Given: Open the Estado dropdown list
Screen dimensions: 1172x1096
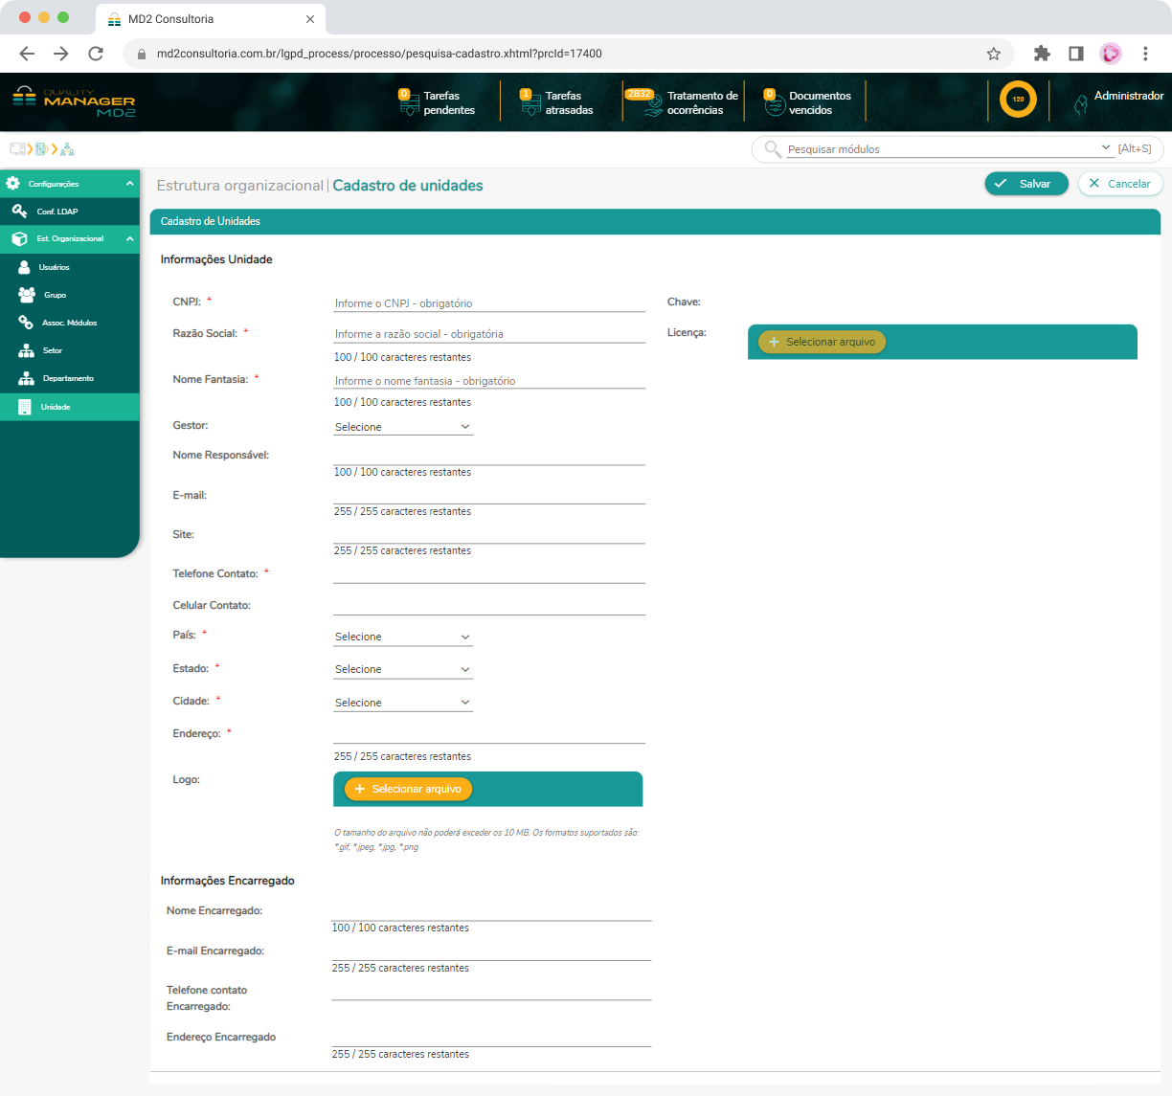Looking at the screenshot, I should coord(402,669).
